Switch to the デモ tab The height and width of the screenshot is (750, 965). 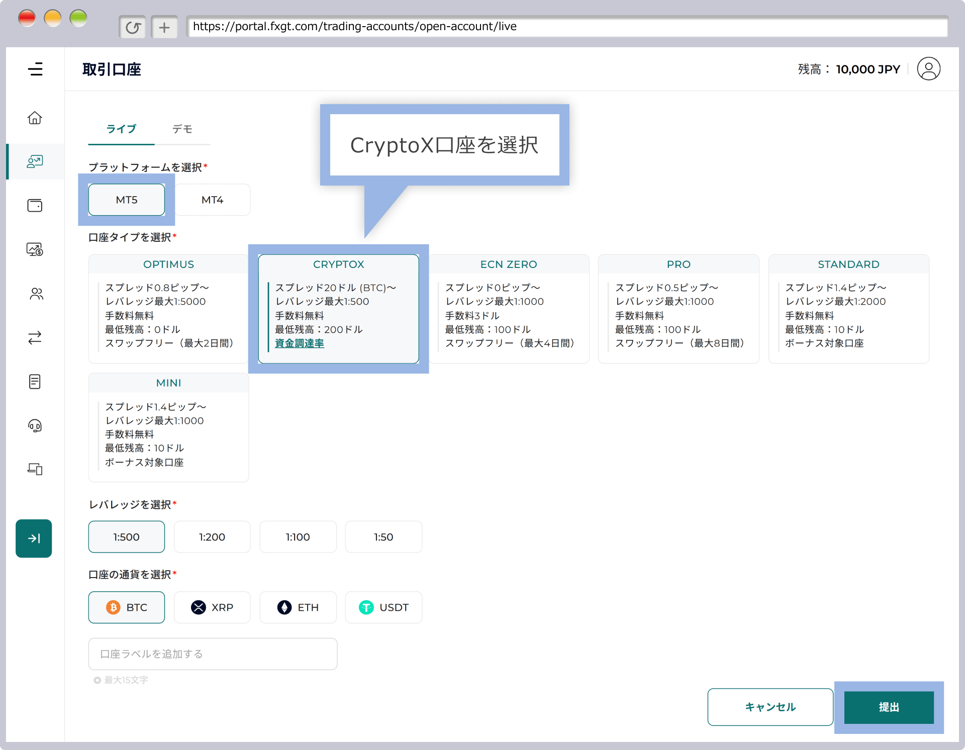click(182, 129)
